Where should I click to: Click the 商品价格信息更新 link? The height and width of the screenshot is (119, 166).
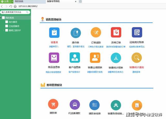pyautogui.click(x=53, y=72)
